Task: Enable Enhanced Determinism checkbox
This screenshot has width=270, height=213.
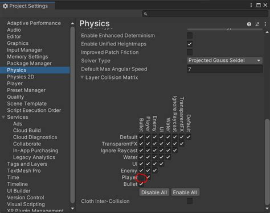Action: pyautogui.click(x=190, y=35)
